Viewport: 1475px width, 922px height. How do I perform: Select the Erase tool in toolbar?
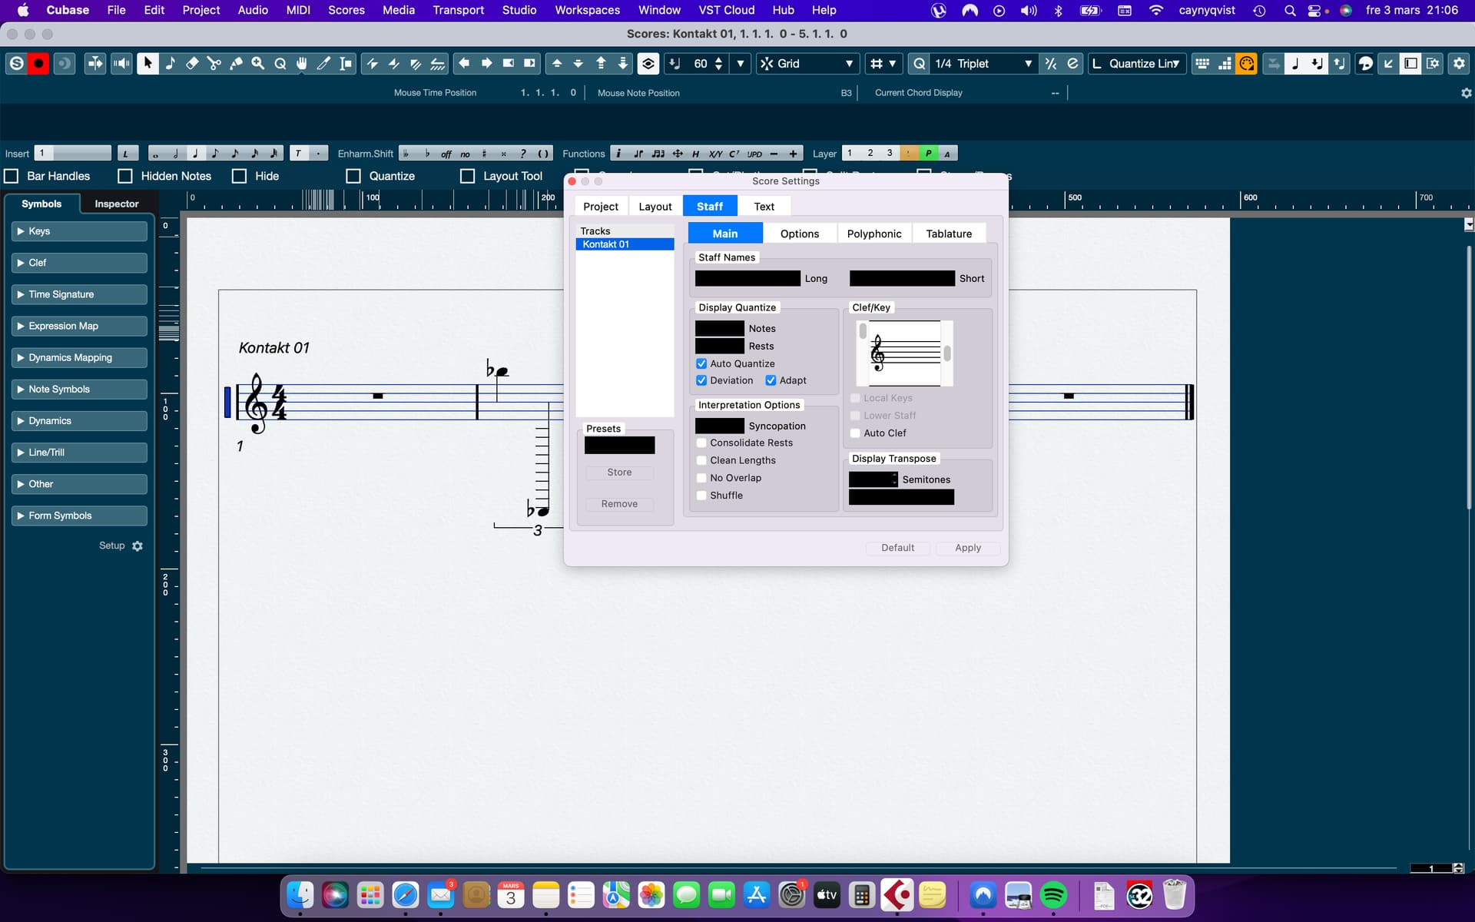tap(192, 64)
